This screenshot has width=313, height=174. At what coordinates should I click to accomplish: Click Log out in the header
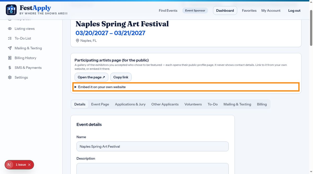[x=294, y=10]
